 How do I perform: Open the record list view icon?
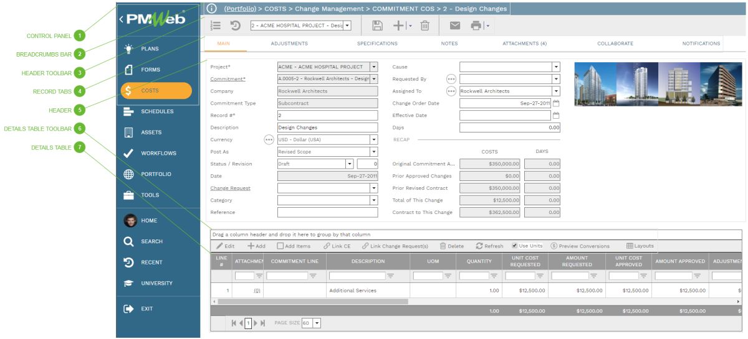click(216, 26)
